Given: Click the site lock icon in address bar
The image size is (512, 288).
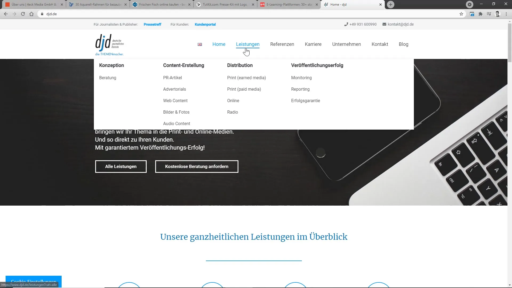Looking at the screenshot, I should [x=42, y=14].
